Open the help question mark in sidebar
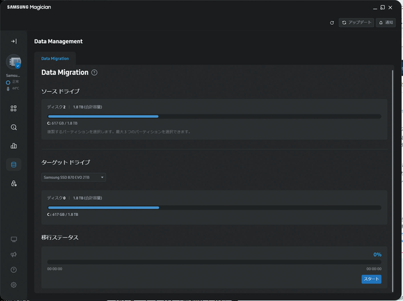403x301 pixels. [13, 269]
